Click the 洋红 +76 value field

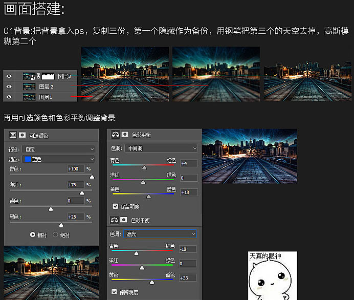pyautogui.click(x=76, y=185)
